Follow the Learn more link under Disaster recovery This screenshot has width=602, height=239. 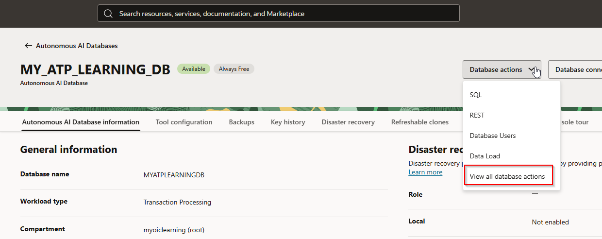tap(425, 172)
